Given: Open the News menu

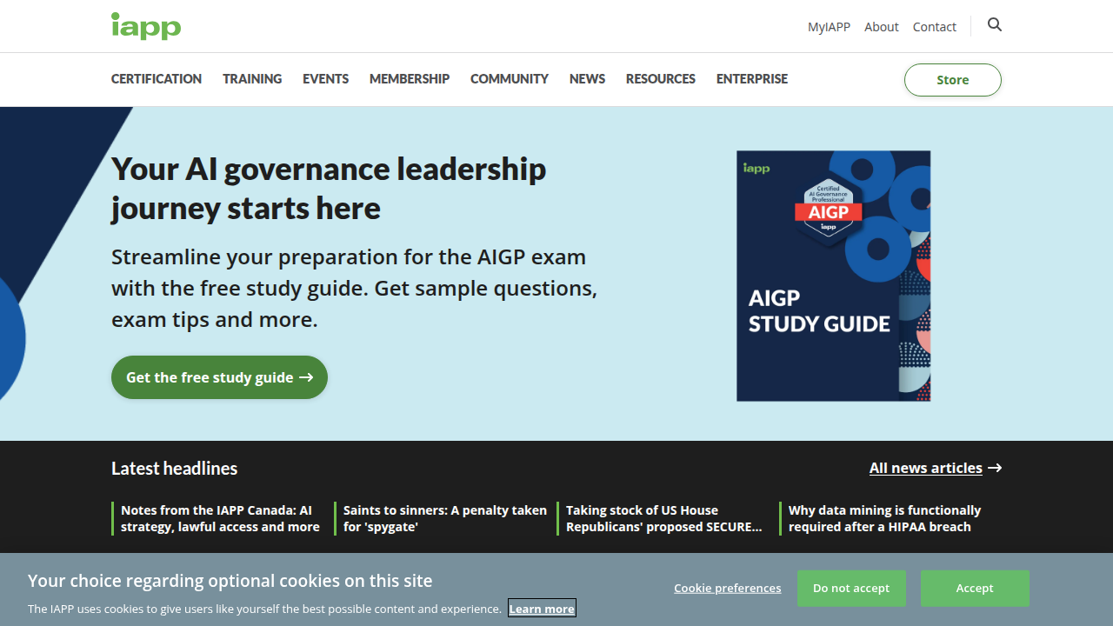Looking at the screenshot, I should coord(587,79).
